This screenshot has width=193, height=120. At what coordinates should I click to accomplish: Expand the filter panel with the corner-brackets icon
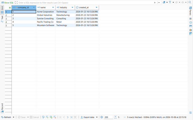[16, 3]
